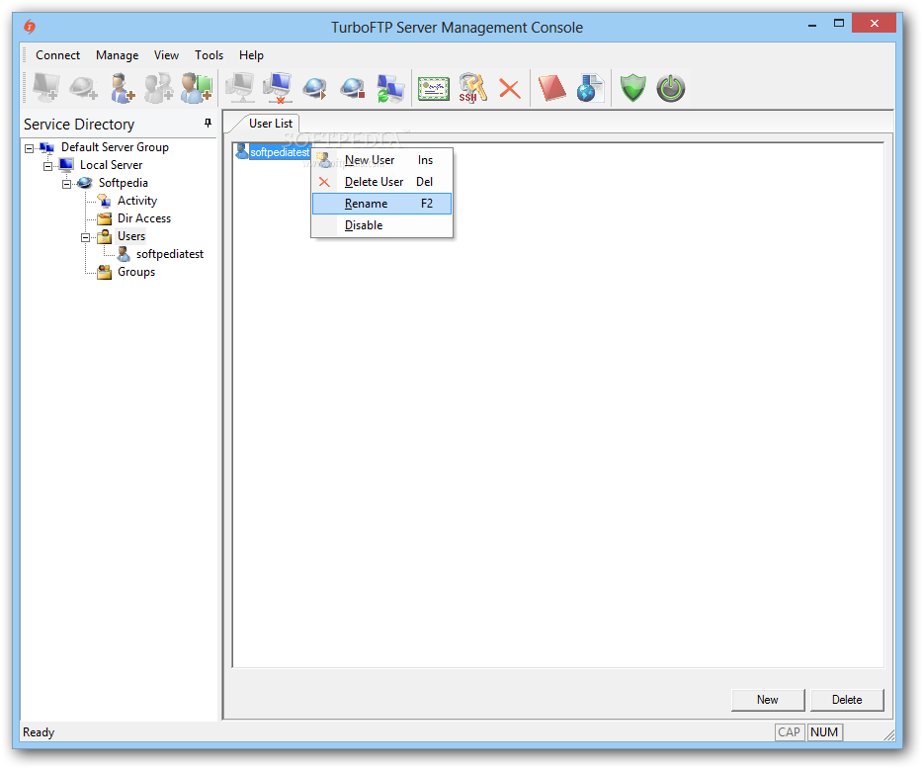Click the Groups folder icon in tree

click(x=104, y=272)
